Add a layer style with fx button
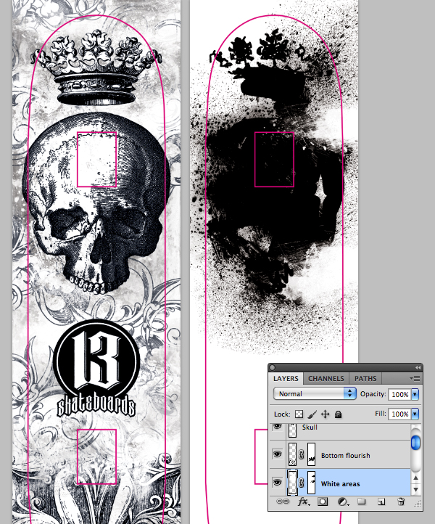This screenshot has width=435, height=524. click(x=303, y=502)
